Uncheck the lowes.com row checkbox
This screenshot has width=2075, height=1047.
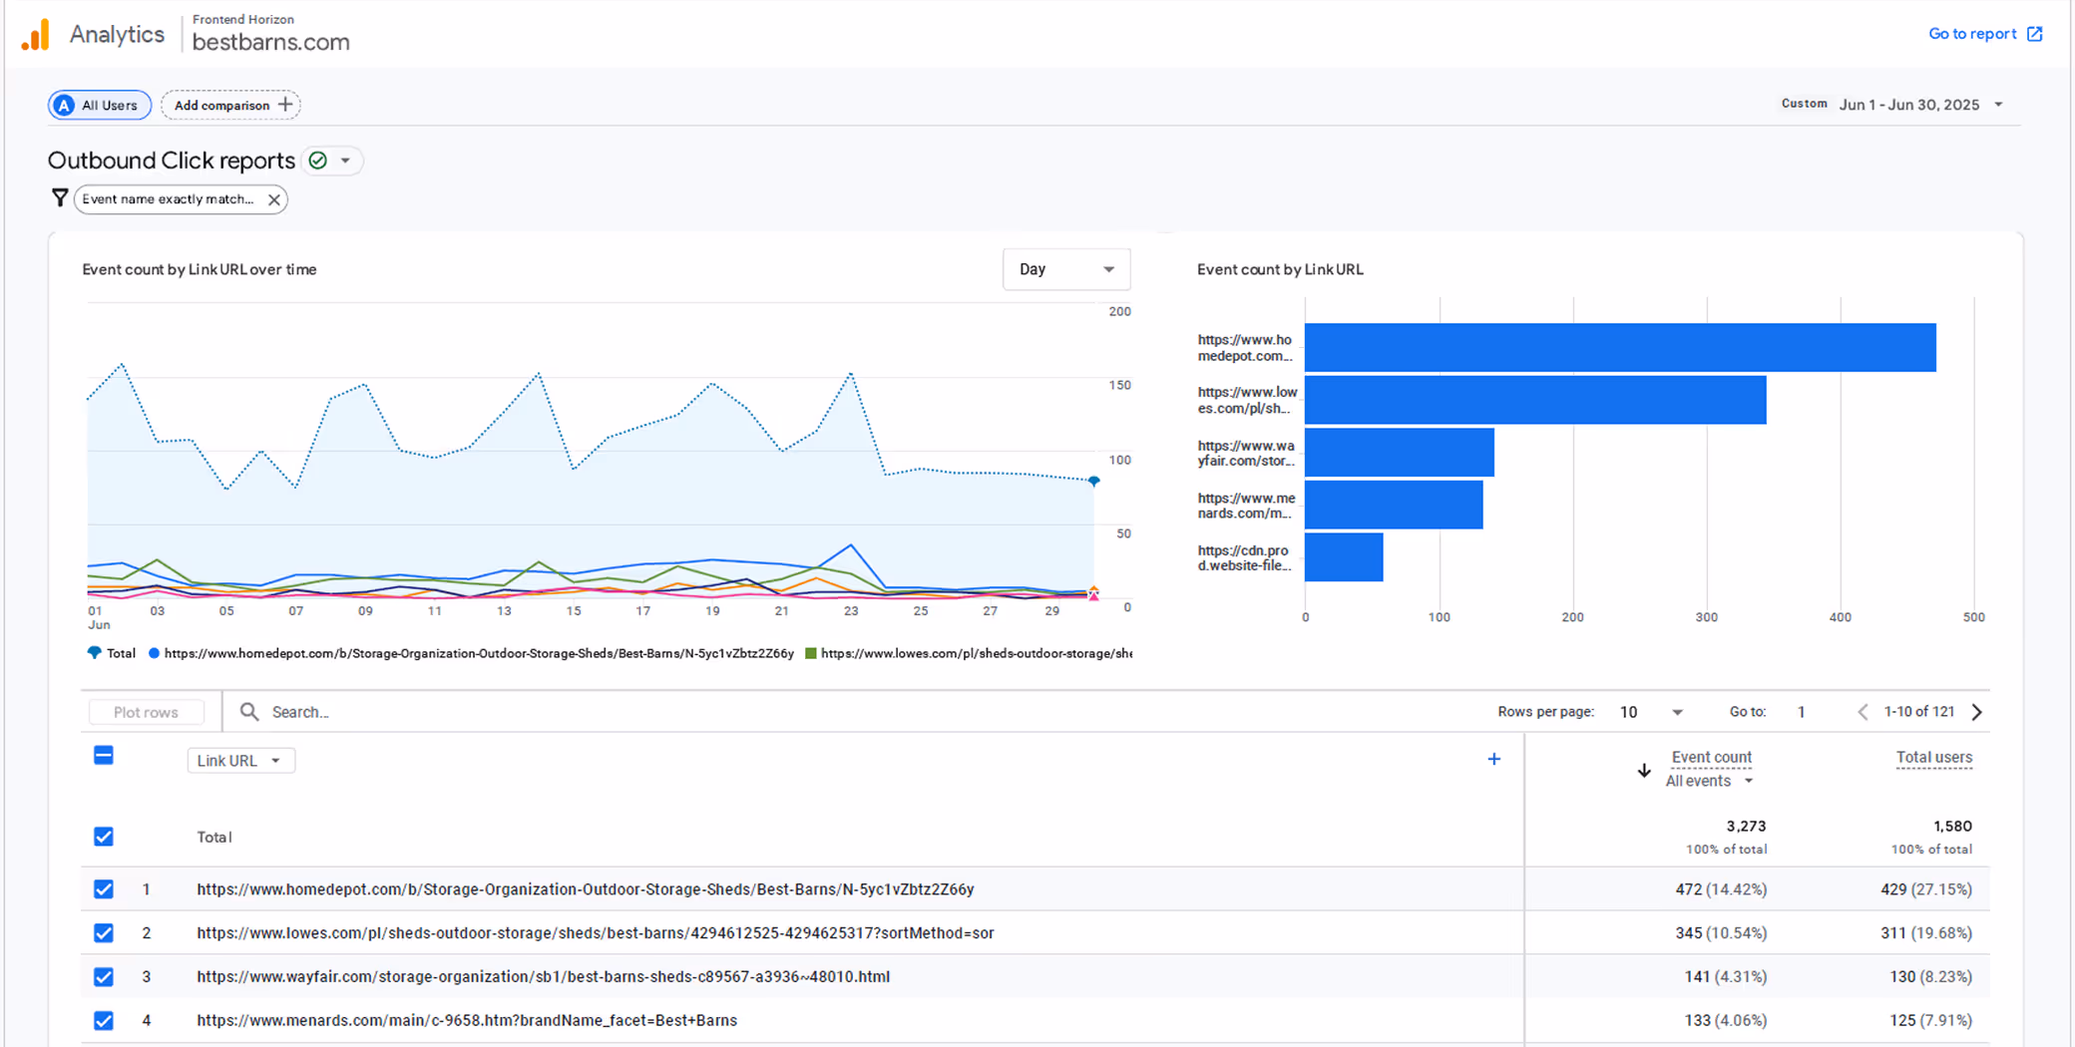(x=104, y=933)
